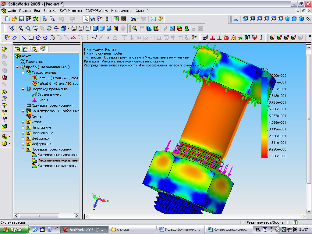This screenshot has width=312, height=234.
Task: Click the thermometer temperature load icon
Action: [x=261, y=37]
